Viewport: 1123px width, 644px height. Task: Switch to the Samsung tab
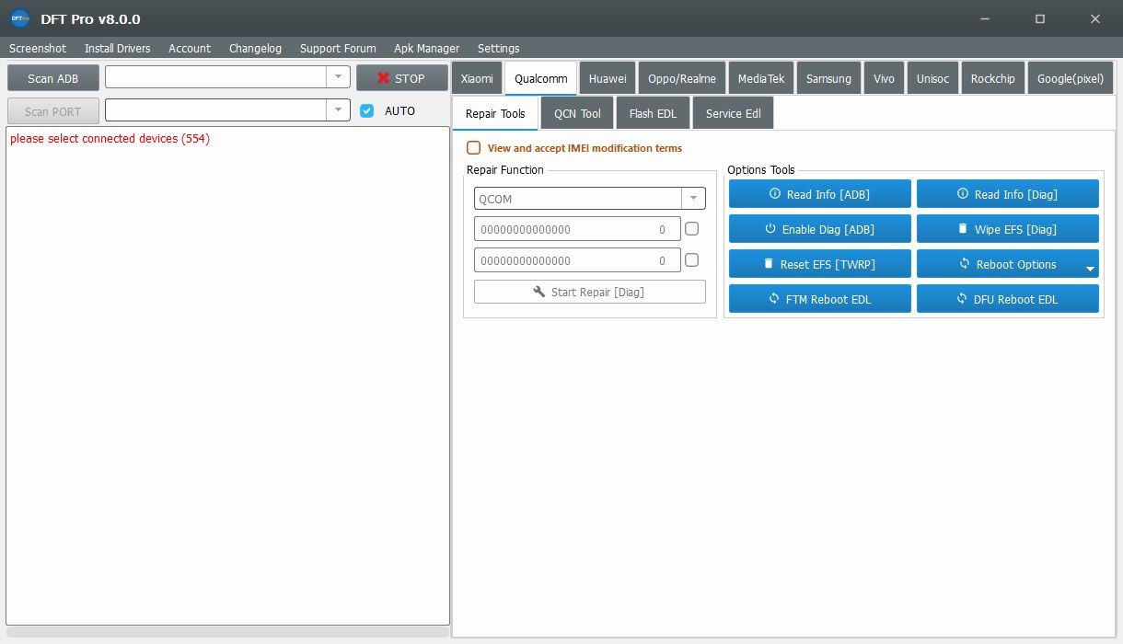point(828,78)
